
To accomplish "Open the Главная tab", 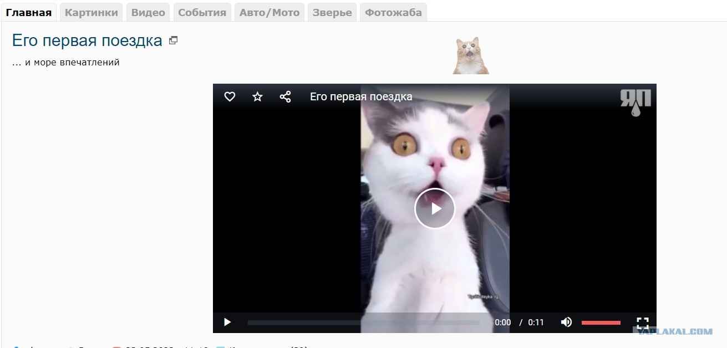I will [x=29, y=12].
